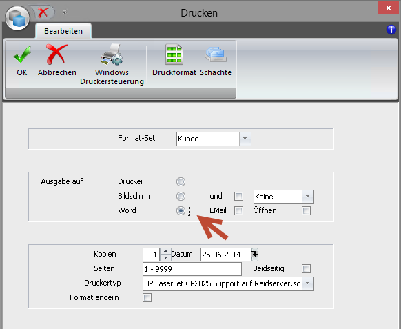Open the Druckertyp printer dropdown
Image resolution: width=401 pixels, height=329 pixels.
tap(308, 283)
